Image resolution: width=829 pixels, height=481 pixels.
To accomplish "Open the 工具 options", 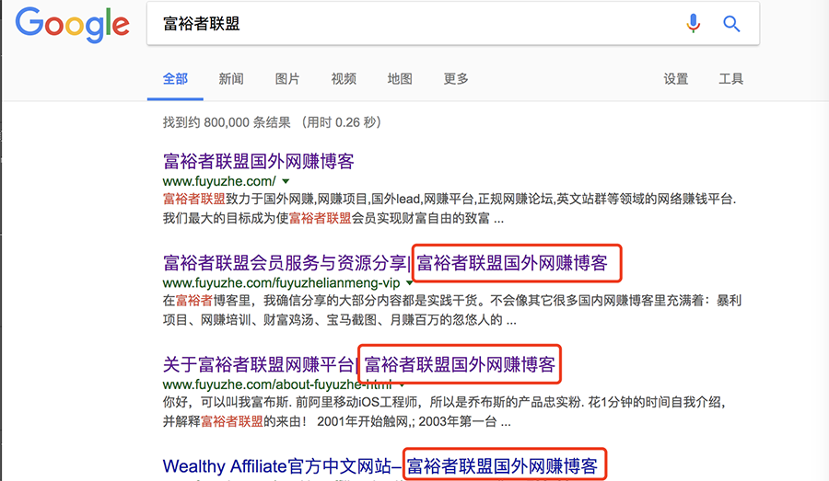I will [x=730, y=79].
